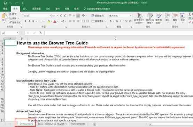Switch to the Formulas ribbon tab

[48, 9]
